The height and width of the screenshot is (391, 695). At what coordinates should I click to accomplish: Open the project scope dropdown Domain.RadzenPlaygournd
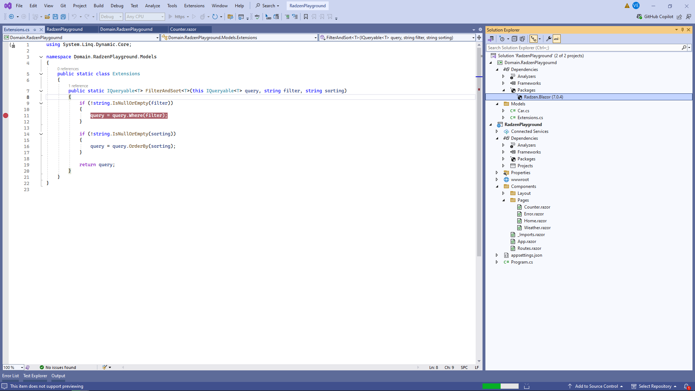tap(81, 38)
